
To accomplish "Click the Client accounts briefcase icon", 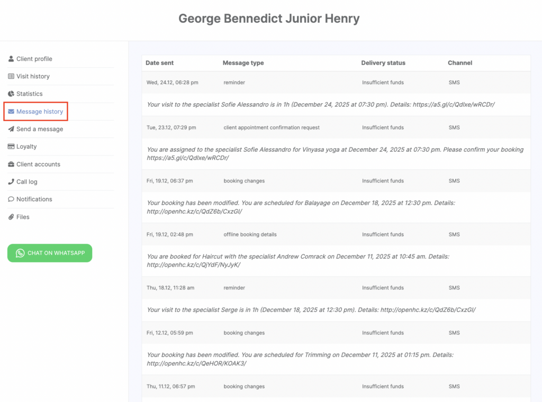I will point(11,164).
